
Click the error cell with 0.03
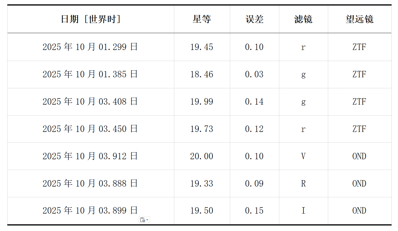pos(254,74)
